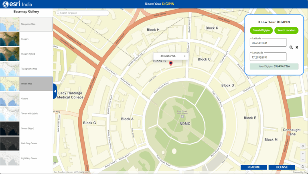Click the Block C map label
Screen dimensions: 308x174
pyautogui.click(x=204, y=59)
